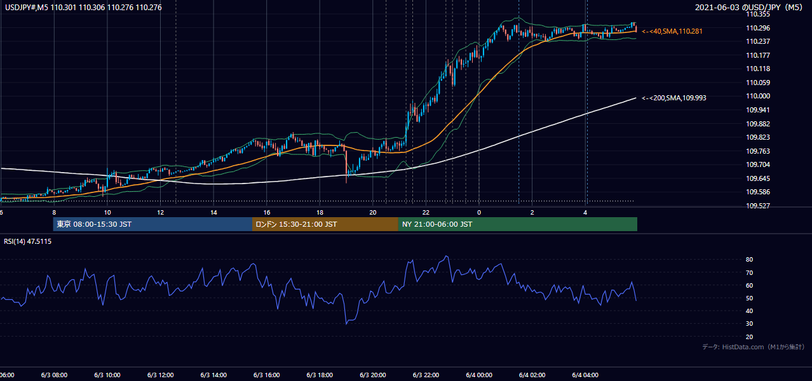
Task: Click price scale value 110.118
Action: click(757, 69)
